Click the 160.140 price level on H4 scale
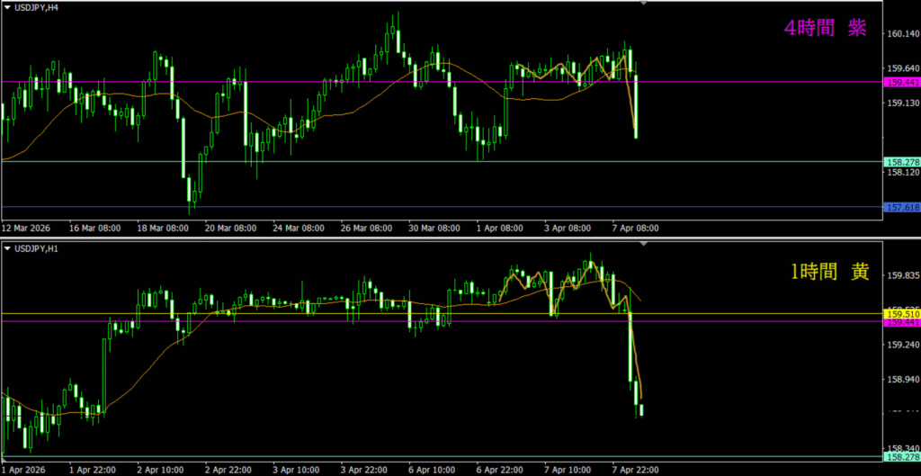The image size is (921, 476). pos(900,34)
